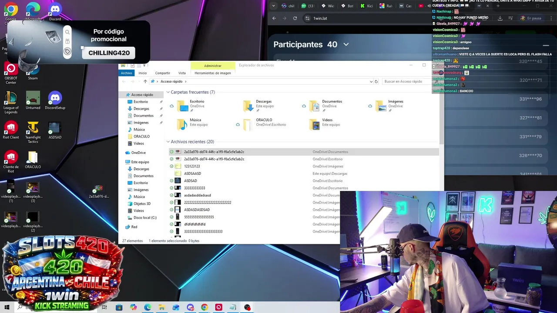Open the ASDSAD desktop file
Screen dimensions: 557x313
point(55,130)
